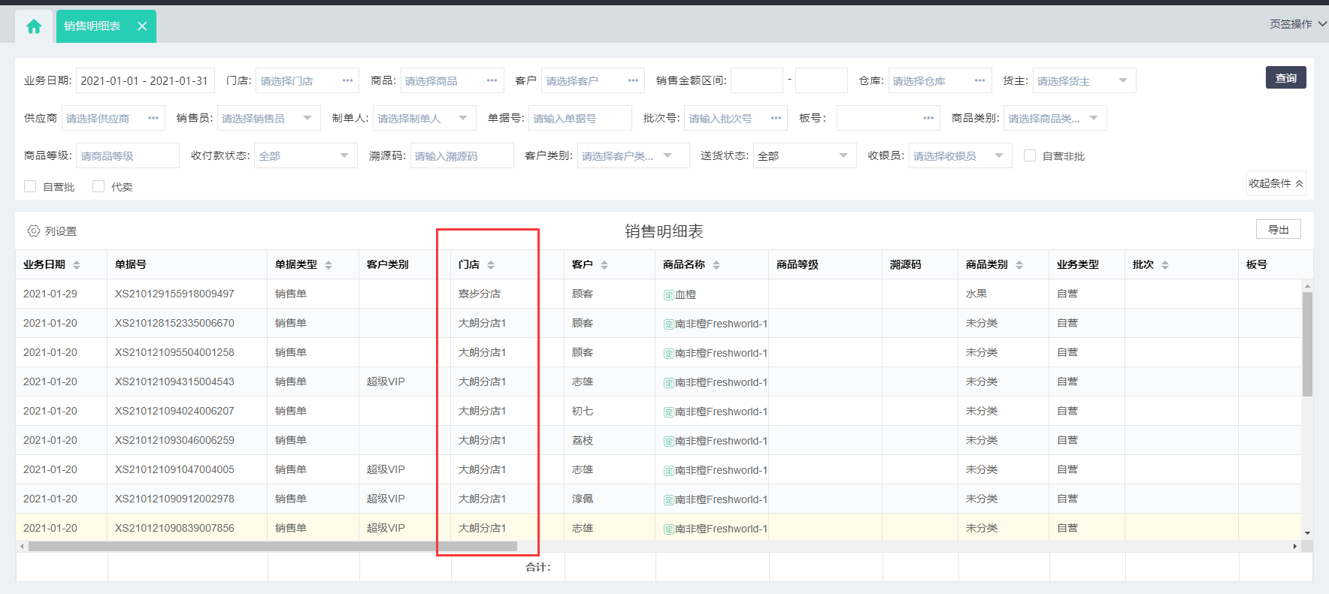
Task: Focus the maximum 销售金额区间 input
Action: pyautogui.click(x=821, y=80)
